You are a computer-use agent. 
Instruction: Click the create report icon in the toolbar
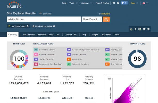click(140, 29)
